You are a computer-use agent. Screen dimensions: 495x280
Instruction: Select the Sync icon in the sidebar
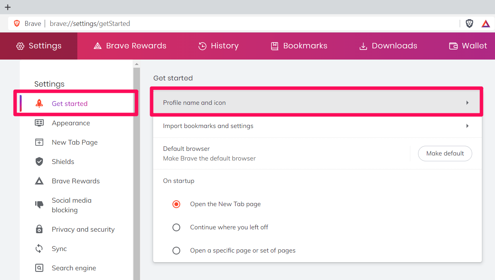39,248
